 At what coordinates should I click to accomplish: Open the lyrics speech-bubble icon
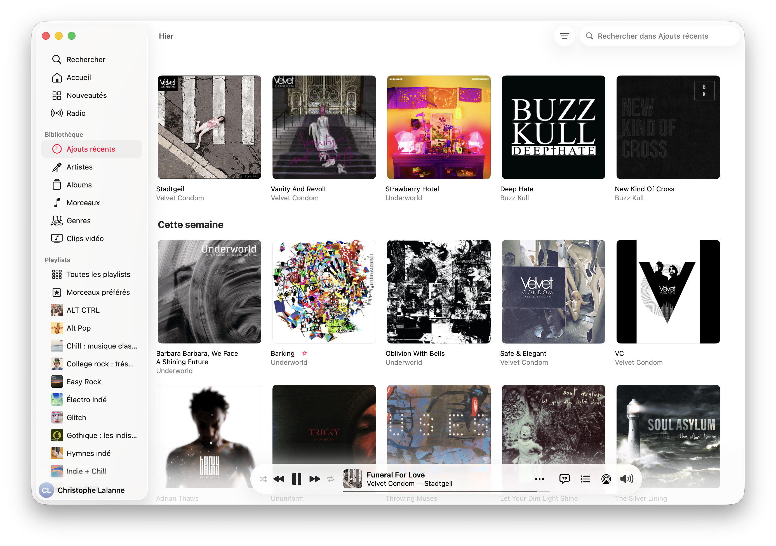pos(565,479)
